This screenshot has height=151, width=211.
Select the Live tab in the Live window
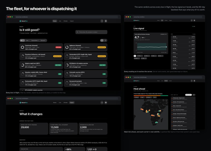pyautogui.click(x=162, y=20)
